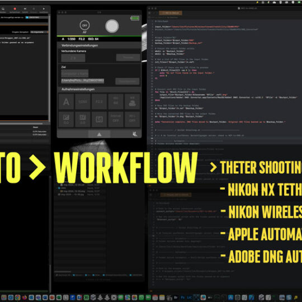Click the step button in Automator toolbar
302x302 pixels.
[x=25, y=9]
